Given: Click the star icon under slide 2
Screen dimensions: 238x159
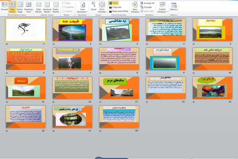Looking at the screenshot, I should tap(54, 44).
